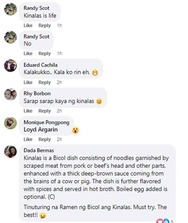This screenshot has height=223, width=188.
Task: Reply to Randy Scot's "No" comment
Action: 45,53
